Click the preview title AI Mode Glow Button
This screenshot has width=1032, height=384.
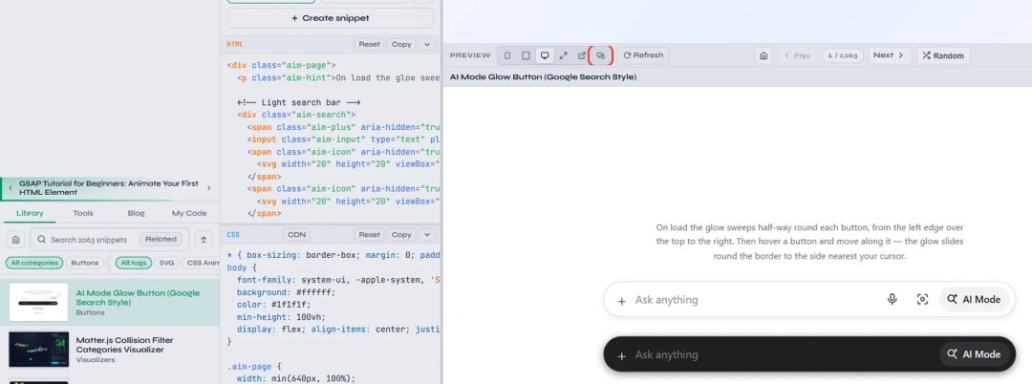coord(543,77)
